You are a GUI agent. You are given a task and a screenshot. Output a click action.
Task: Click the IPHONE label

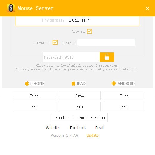coord(37,83)
